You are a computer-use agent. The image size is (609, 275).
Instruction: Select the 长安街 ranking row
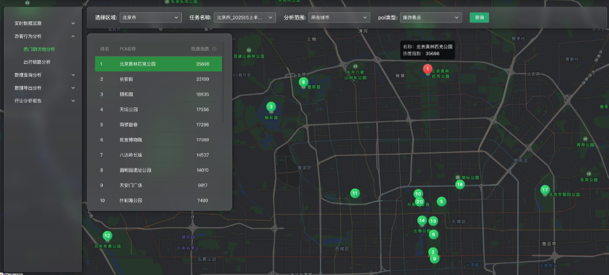tap(159, 79)
